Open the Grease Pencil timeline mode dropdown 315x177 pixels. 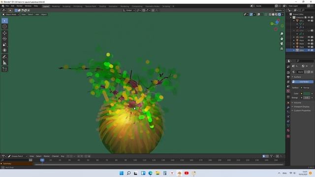coord(17,156)
